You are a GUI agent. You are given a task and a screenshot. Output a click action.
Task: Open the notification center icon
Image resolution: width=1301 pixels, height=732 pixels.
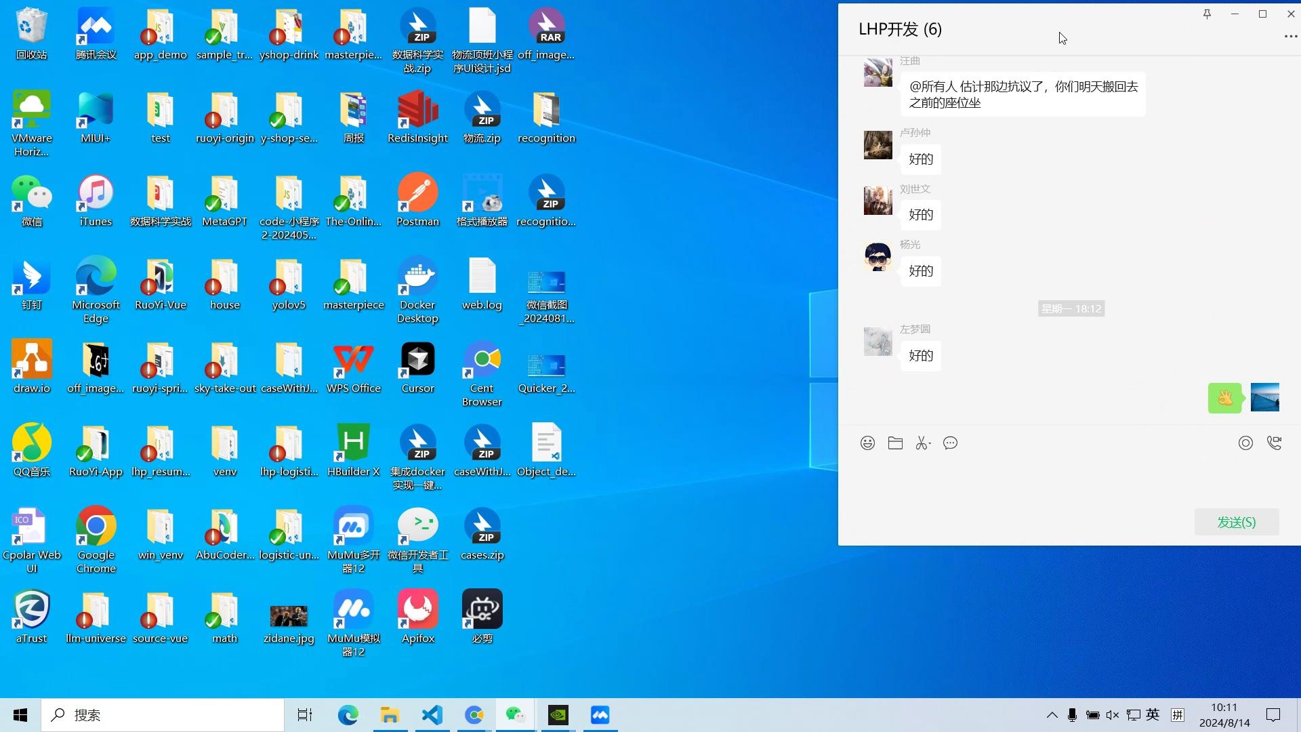pos(1273,715)
